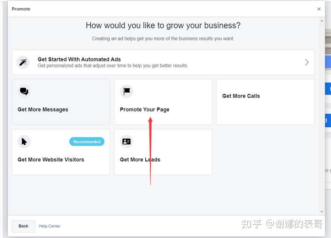The image size is (331, 238).
Task: Click the scrollbar down arrow
Action: pyautogui.click(x=322, y=212)
